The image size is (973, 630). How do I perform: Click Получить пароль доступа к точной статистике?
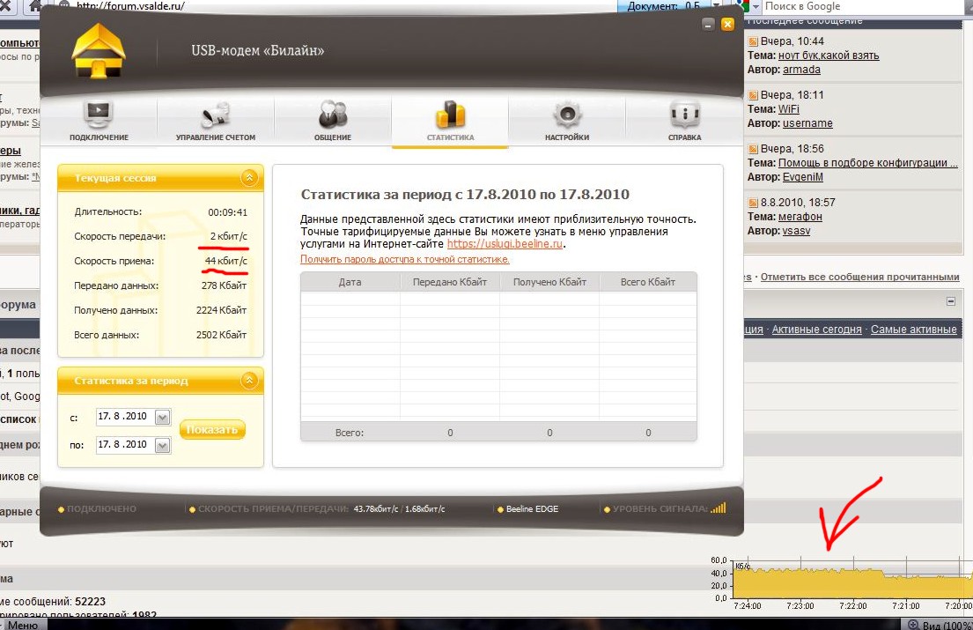(404, 259)
